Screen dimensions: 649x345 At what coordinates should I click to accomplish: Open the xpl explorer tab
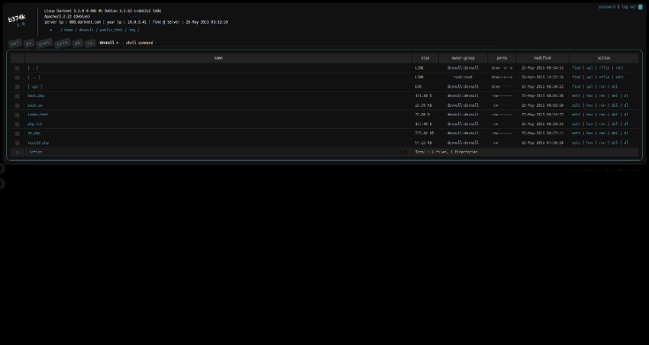click(15, 43)
